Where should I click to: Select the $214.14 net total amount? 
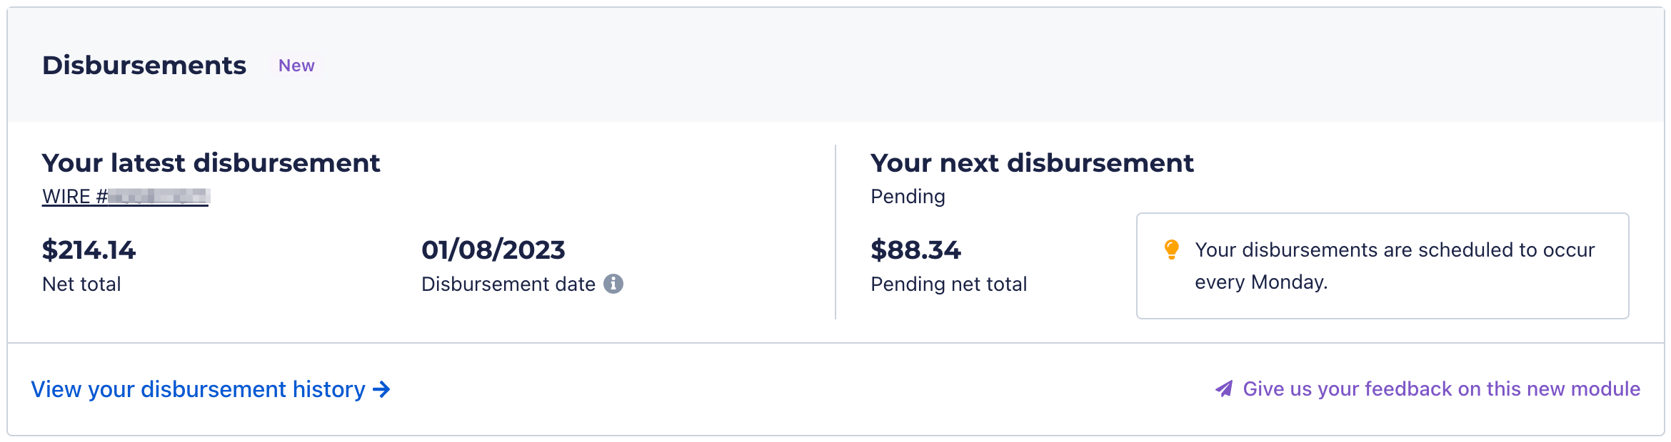tap(89, 250)
